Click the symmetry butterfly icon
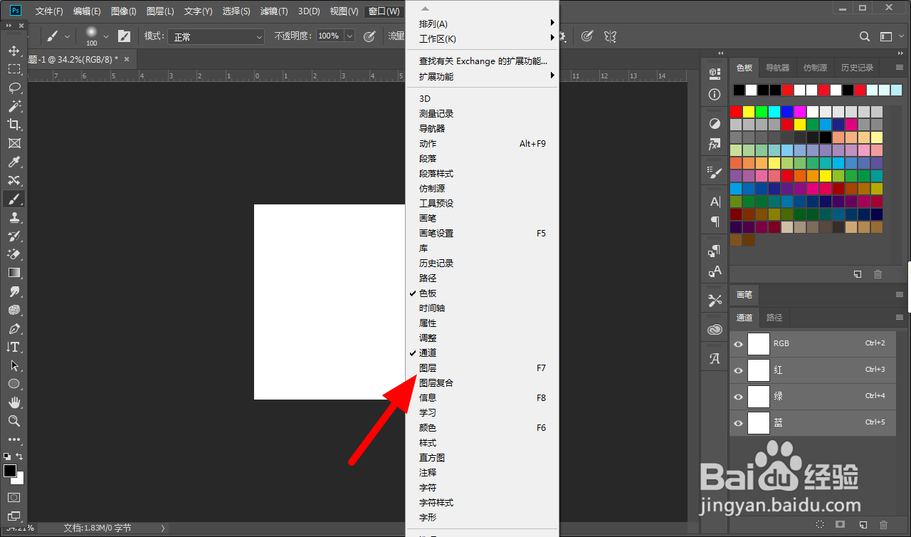The height and width of the screenshot is (537, 911). coord(610,36)
